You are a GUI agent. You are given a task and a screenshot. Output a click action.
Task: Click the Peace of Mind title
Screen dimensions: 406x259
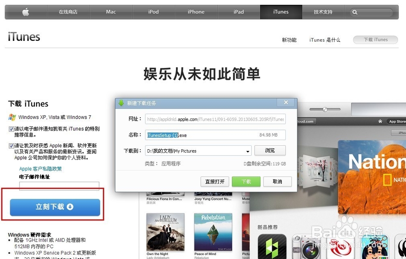[x=205, y=254]
